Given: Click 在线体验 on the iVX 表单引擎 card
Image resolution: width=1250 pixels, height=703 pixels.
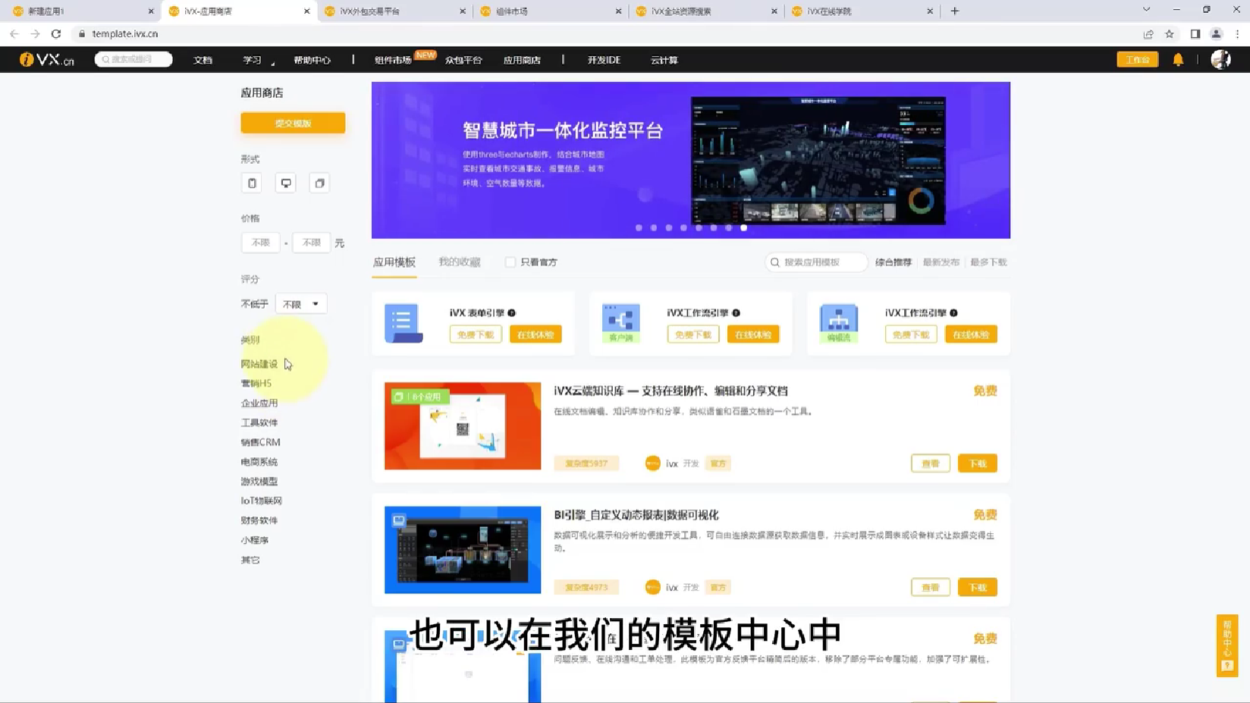Looking at the screenshot, I should (535, 334).
